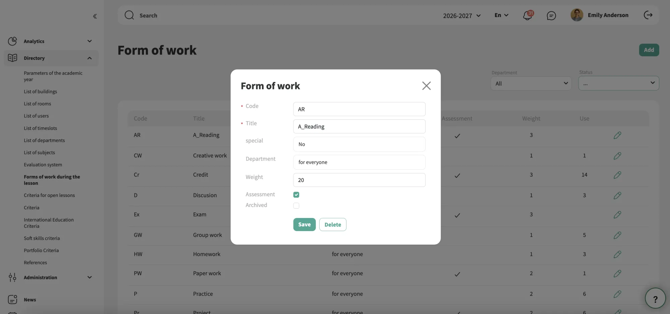Click the logout arrow icon

[x=648, y=15]
